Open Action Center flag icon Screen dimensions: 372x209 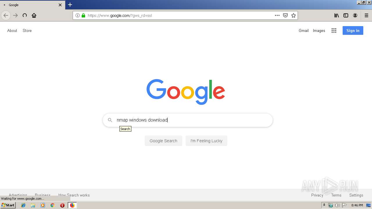[x=344, y=205]
